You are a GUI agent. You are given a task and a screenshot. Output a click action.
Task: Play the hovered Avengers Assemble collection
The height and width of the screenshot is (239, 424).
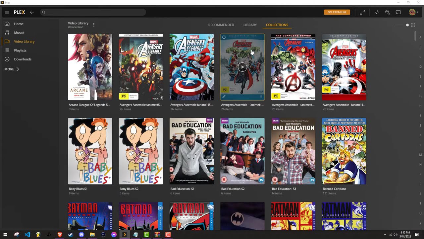pos(242,67)
